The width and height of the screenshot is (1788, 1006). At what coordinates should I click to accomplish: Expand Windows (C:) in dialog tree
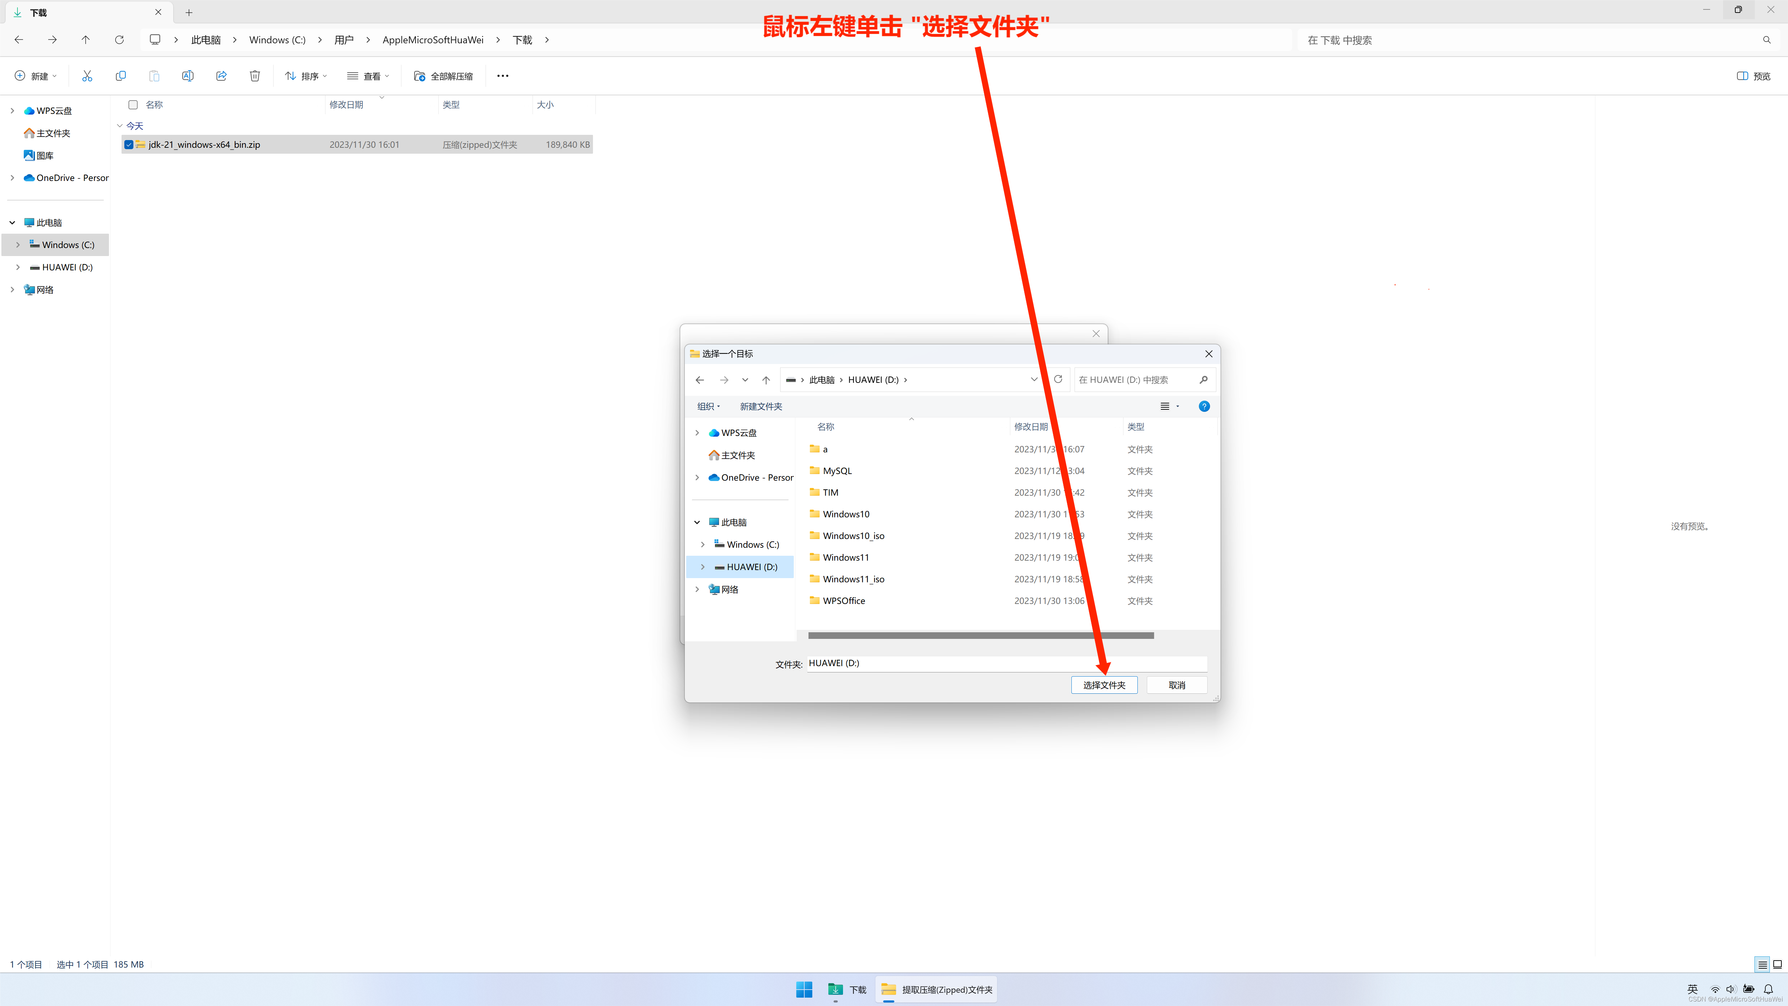point(702,544)
